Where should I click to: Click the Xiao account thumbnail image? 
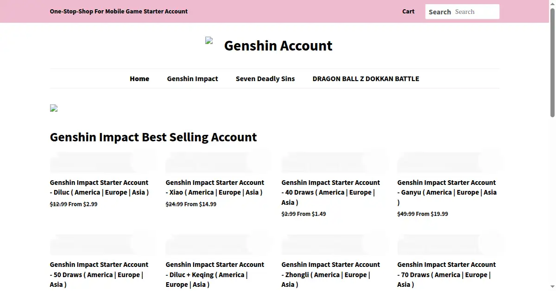[x=216, y=162]
